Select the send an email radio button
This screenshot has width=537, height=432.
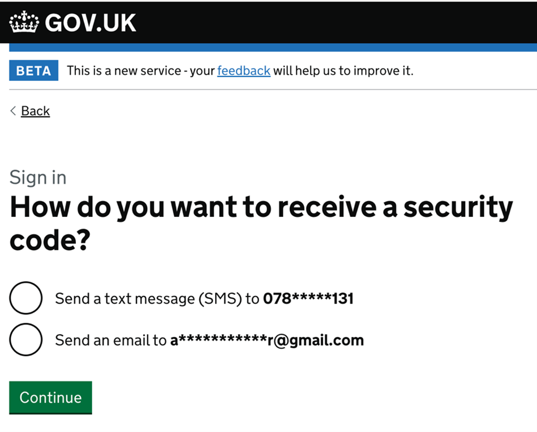26,340
